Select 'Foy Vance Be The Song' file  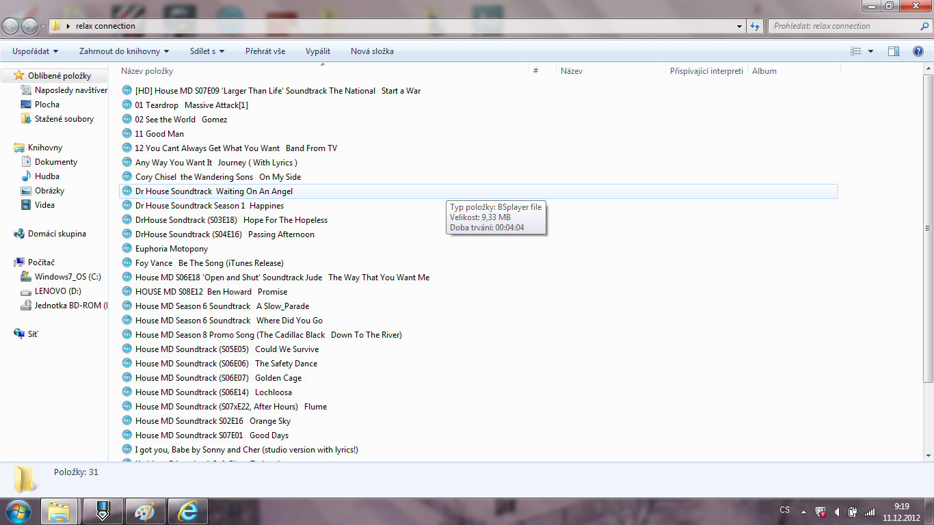click(209, 263)
